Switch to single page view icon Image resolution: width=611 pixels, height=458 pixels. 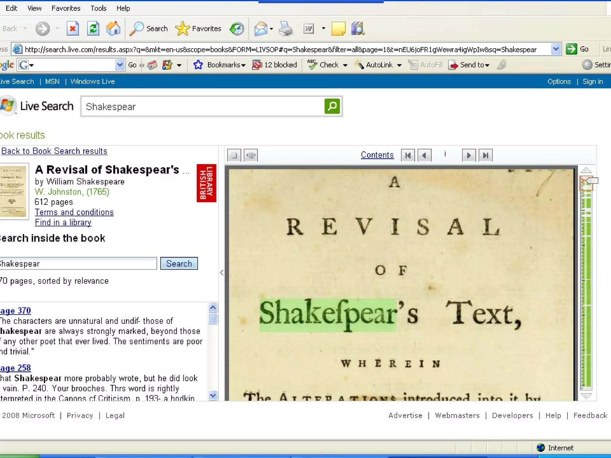pyautogui.click(x=234, y=155)
